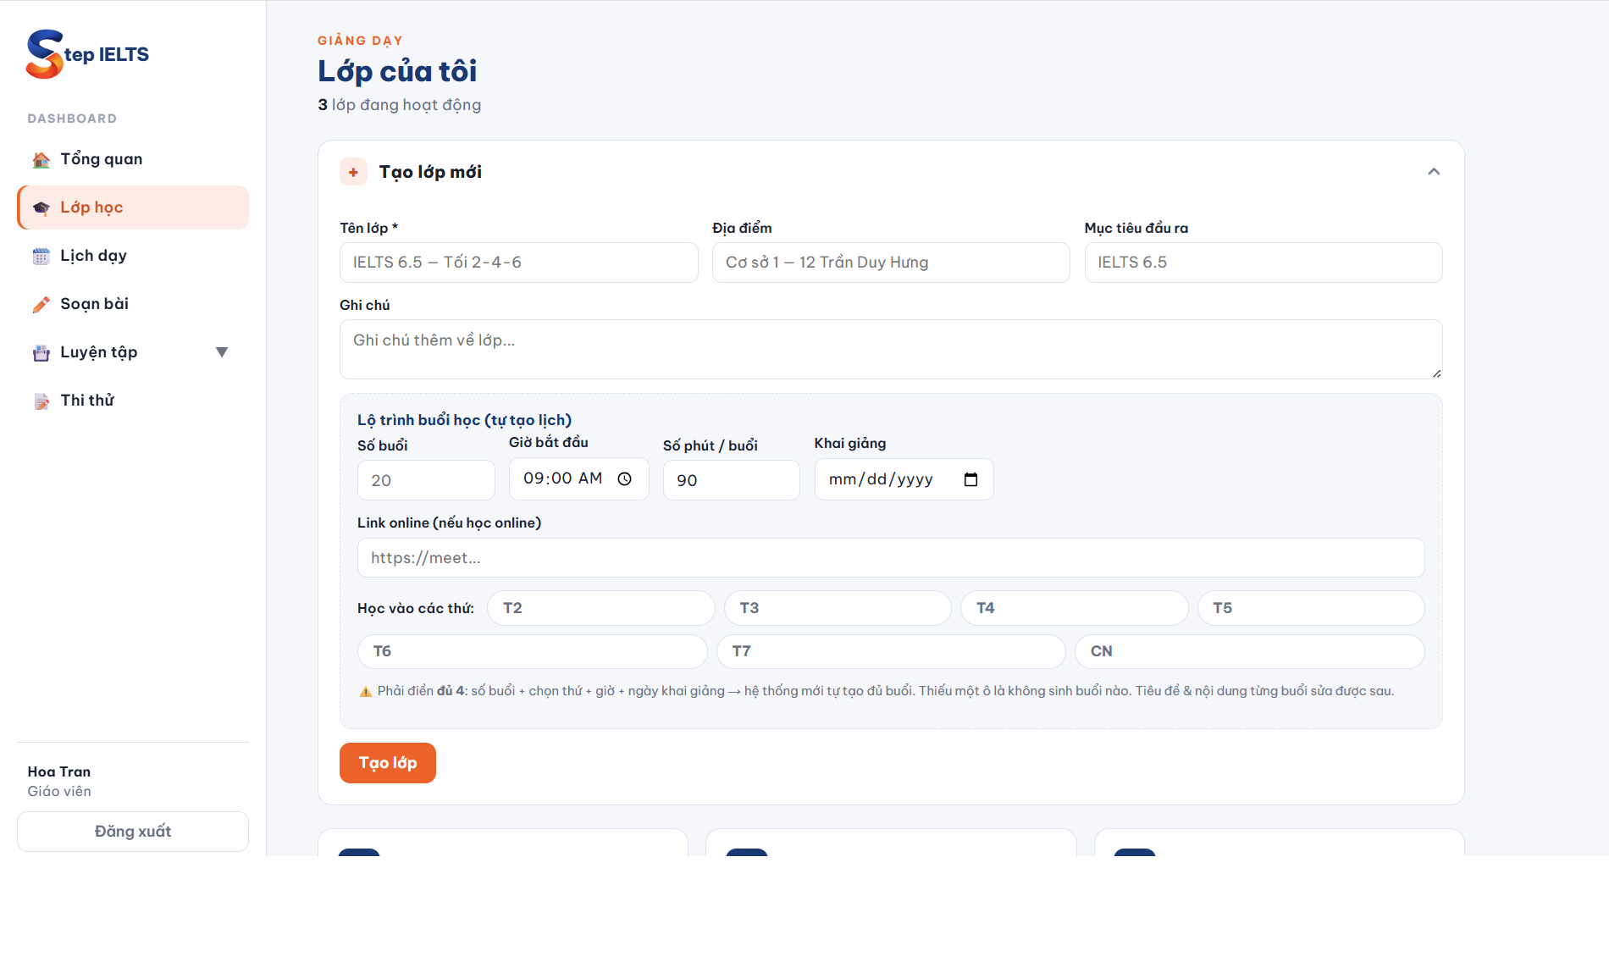Click the Lịch dạy calendar icon

click(41, 257)
